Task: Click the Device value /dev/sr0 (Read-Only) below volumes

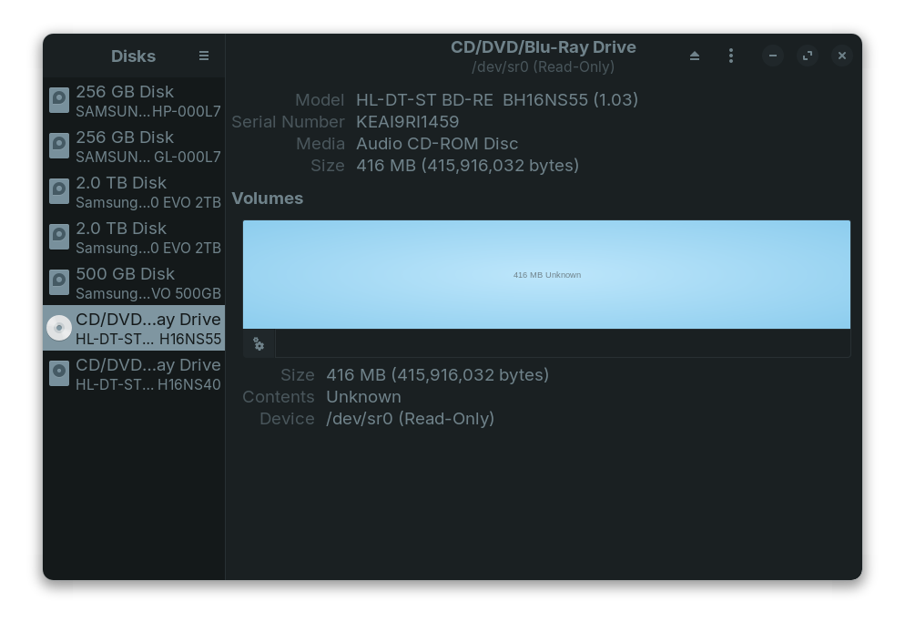Action: (x=411, y=419)
